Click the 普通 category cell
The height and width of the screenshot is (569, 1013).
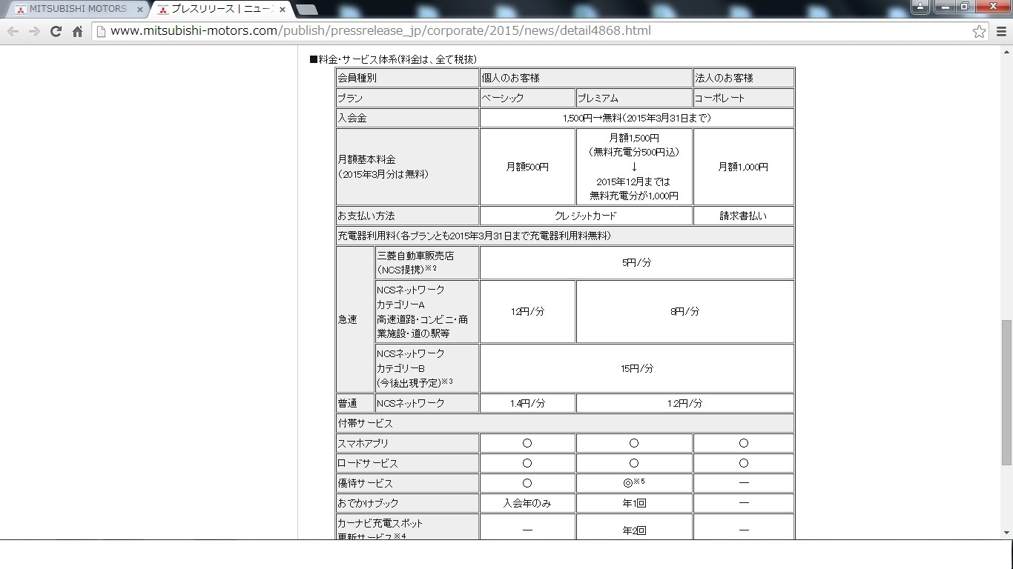point(355,403)
